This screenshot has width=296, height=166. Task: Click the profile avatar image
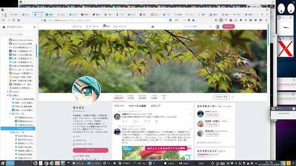[x=86, y=90]
